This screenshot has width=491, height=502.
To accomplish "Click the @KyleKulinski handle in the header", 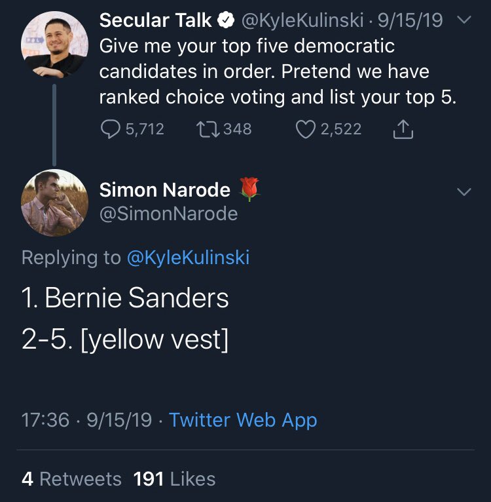I will pyautogui.click(x=303, y=22).
